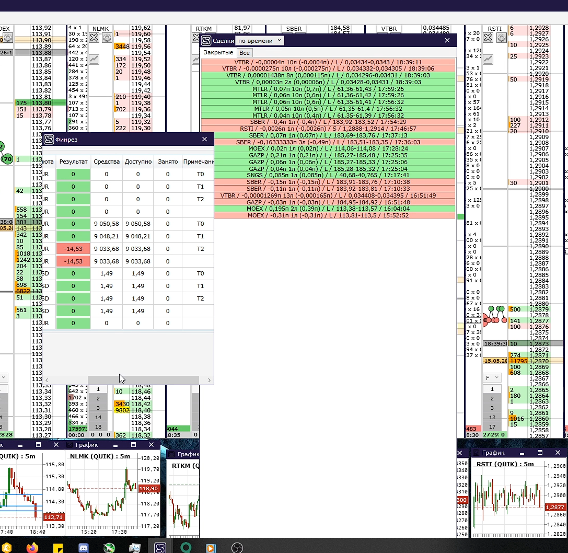Click the NLMK График window title icon

point(70,445)
